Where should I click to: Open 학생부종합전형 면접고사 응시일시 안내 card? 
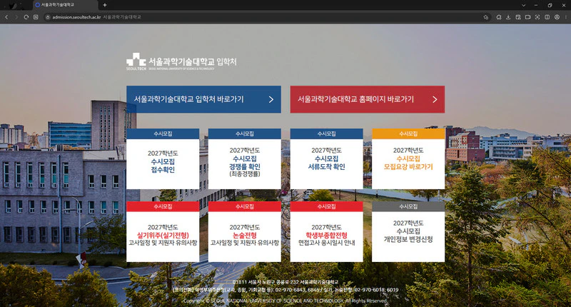327,231
